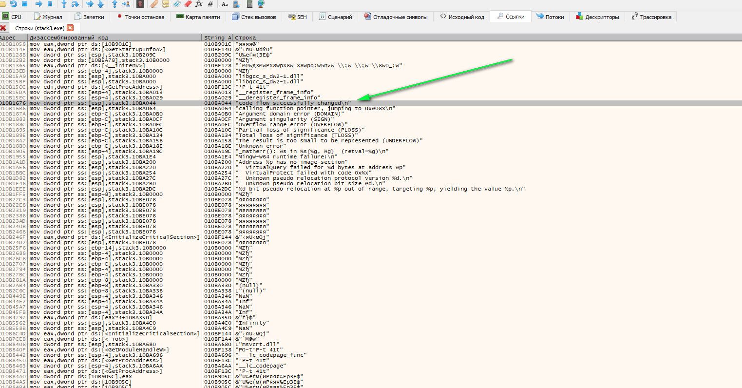
Task: Open the Дескрипторы tab
Action: (x=597, y=17)
